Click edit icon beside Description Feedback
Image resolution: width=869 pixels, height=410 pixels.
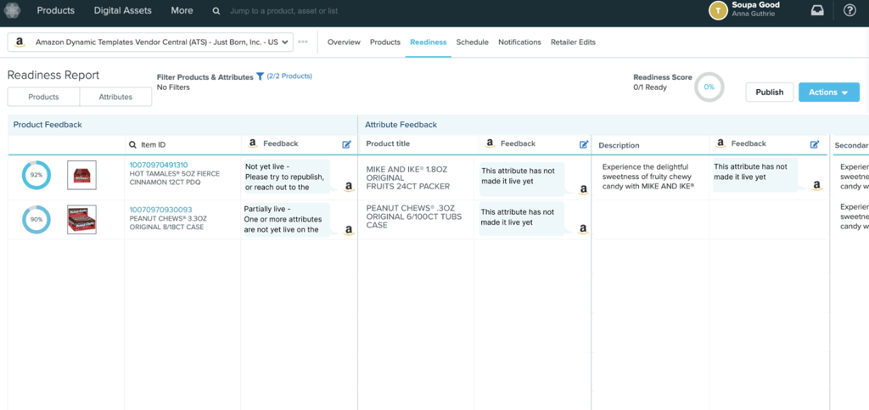815,144
